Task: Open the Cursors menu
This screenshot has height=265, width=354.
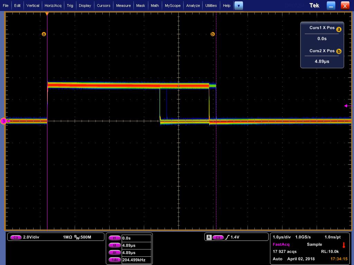Action: coord(103,6)
